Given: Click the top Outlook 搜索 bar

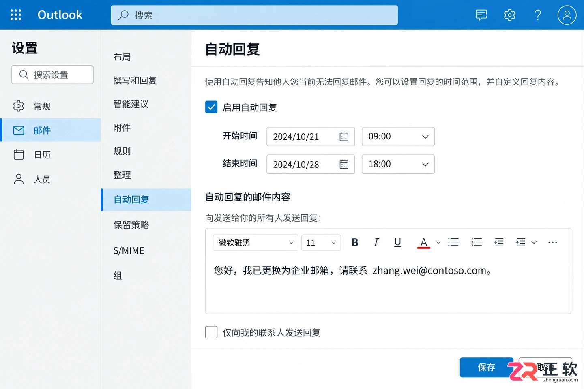Looking at the screenshot, I should (254, 15).
